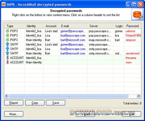Click the horizontal scrollbar thumb
Viewport: 145px width, 121px height.
[69, 96]
